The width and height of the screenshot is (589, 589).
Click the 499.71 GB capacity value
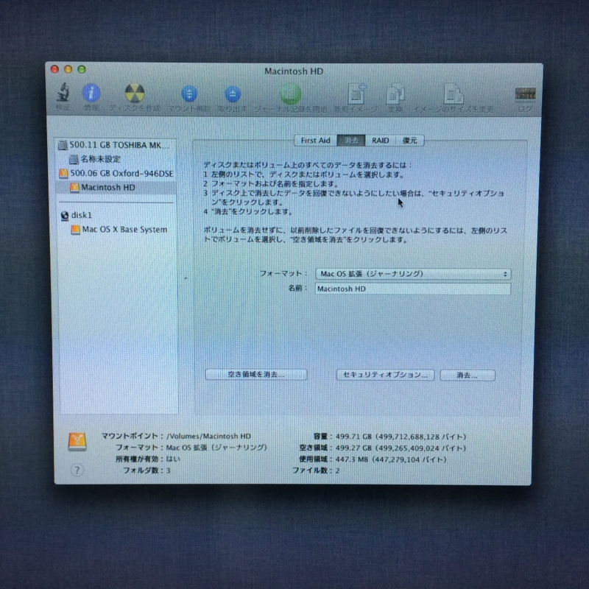click(401, 437)
